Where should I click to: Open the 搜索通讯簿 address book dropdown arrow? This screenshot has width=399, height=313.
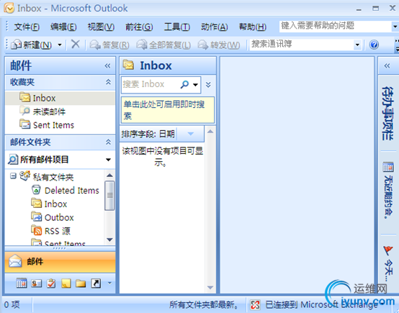[x=357, y=45]
